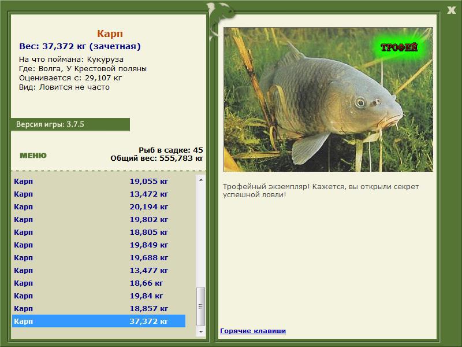Select the Карп 13,472 кг row

tap(99, 194)
